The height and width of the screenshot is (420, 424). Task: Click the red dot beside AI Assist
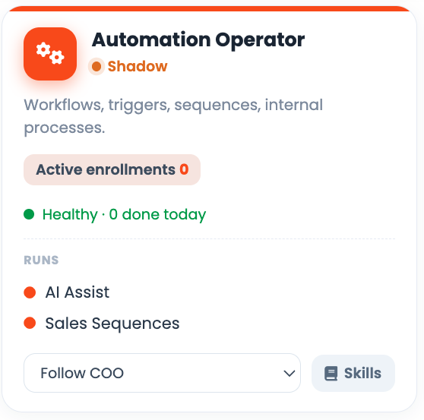coord(30,292)
